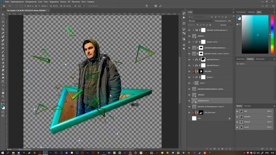The height and width of the screenshot is (155, 276).
Task: Hide the Зеленый channel eye
Action: (237, 122)
